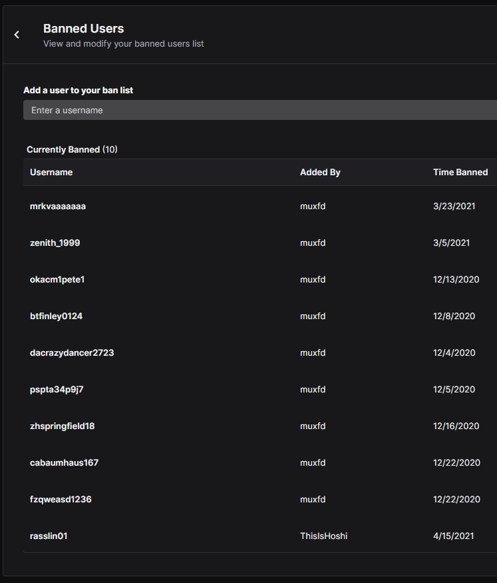Screen dimensions: 497x583
Task: Click the Username column header
Action: pos(51,172)
